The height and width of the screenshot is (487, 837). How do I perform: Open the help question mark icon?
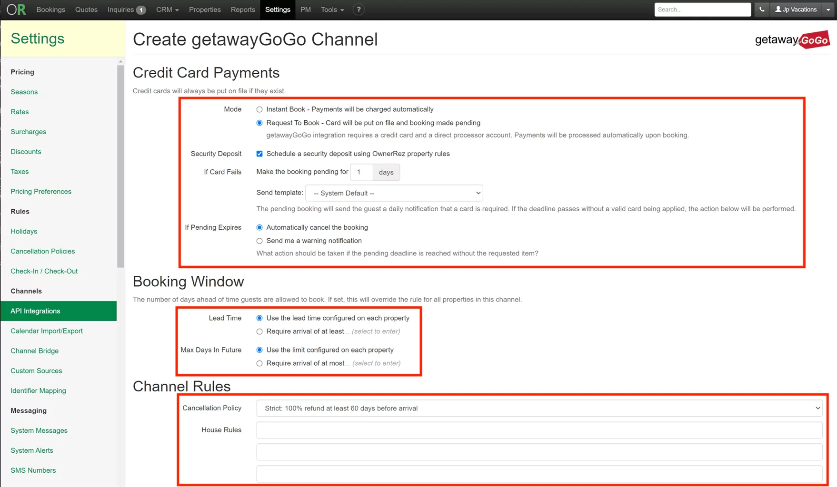[359, 10]
